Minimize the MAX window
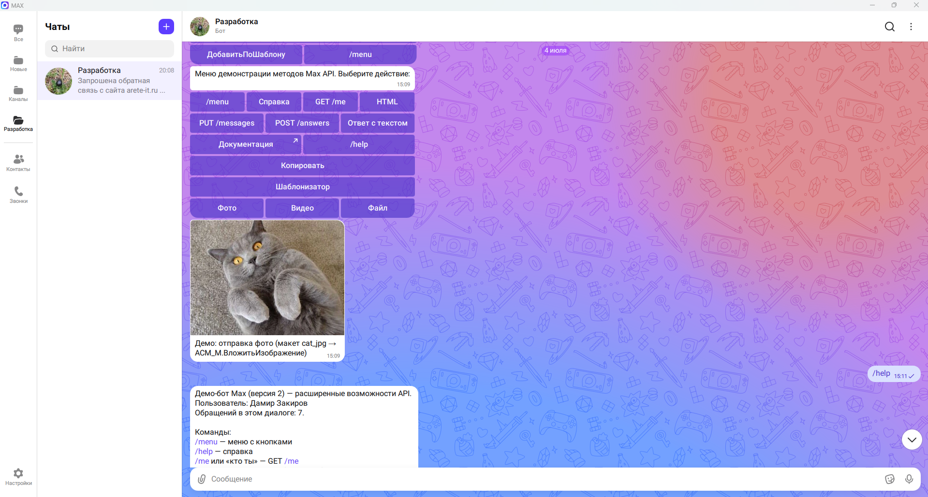This screenshot has height=497, width=928. coord(872,5)
